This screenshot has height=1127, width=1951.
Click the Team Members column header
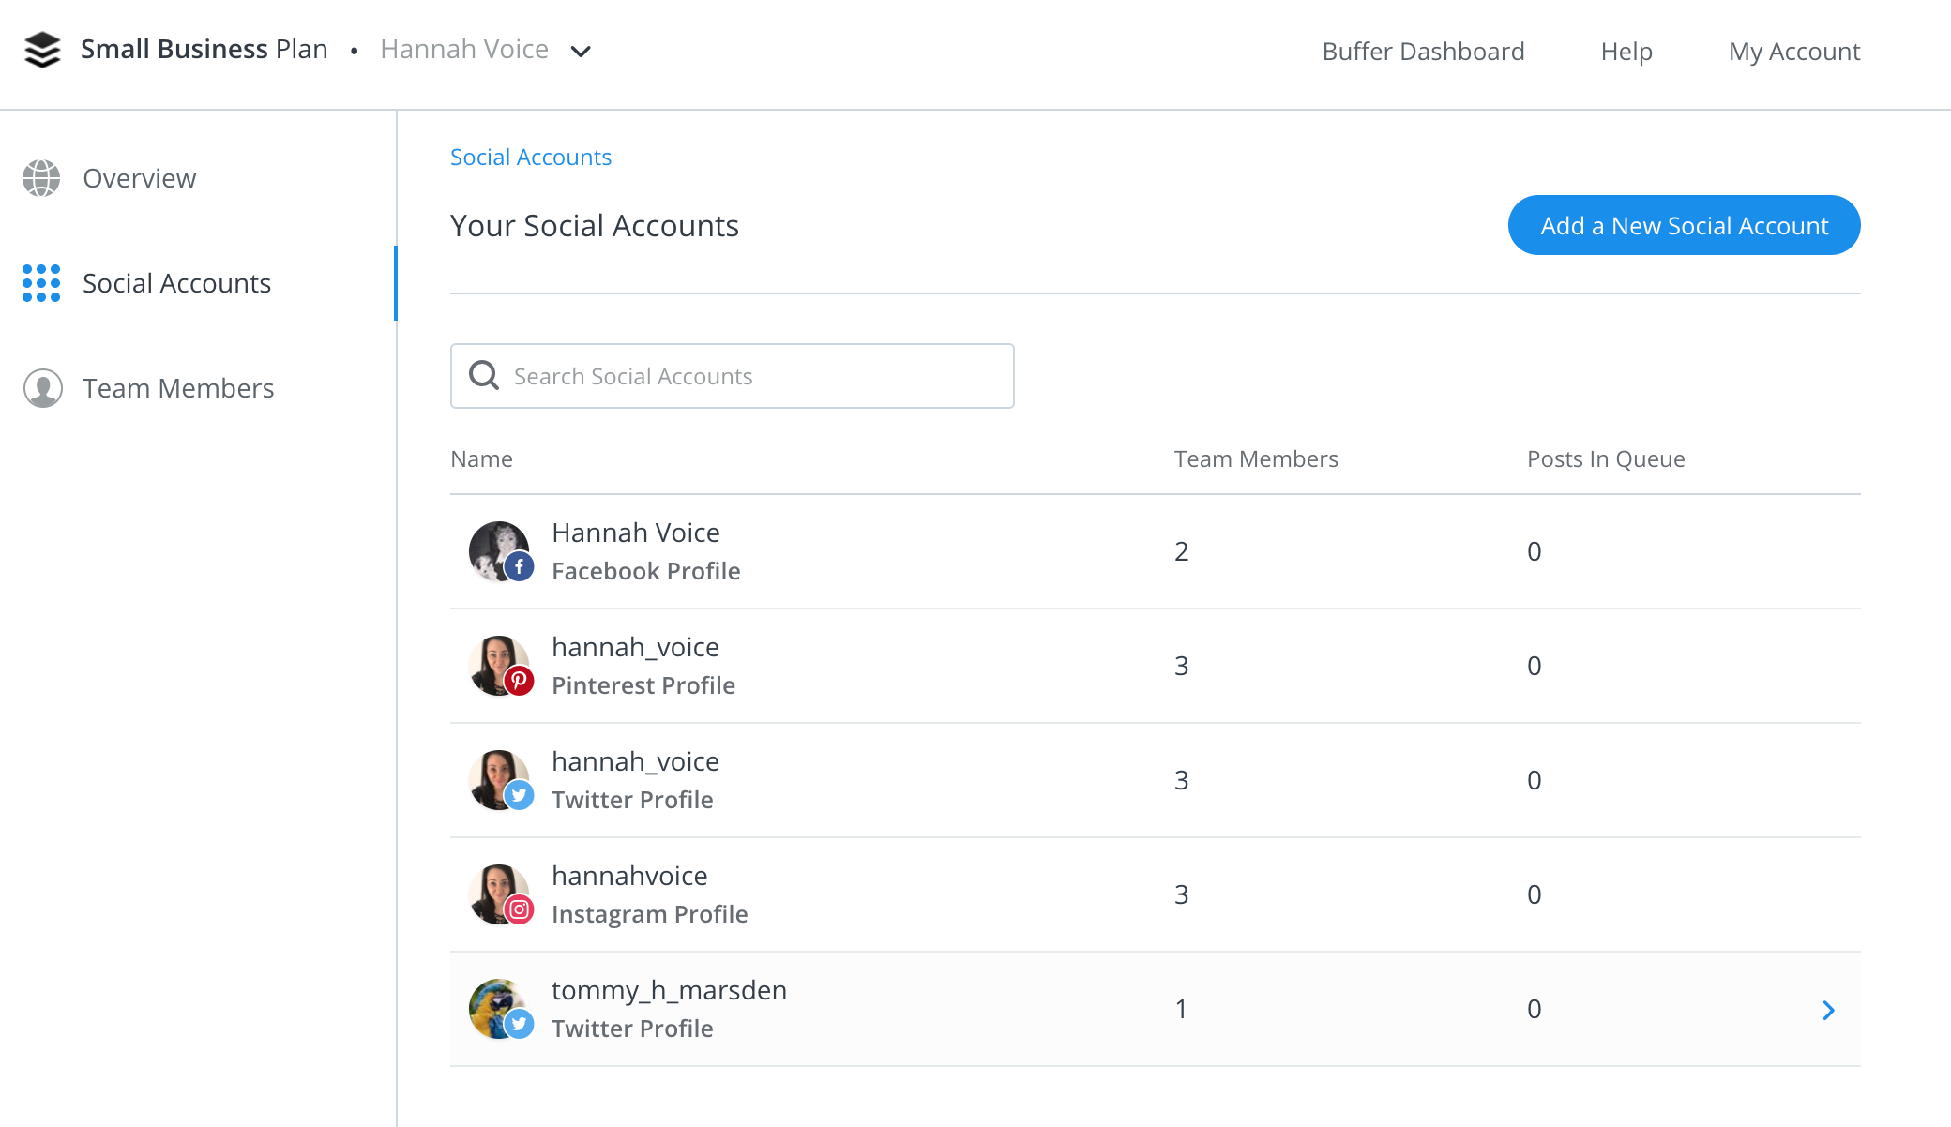(1256, 458)
